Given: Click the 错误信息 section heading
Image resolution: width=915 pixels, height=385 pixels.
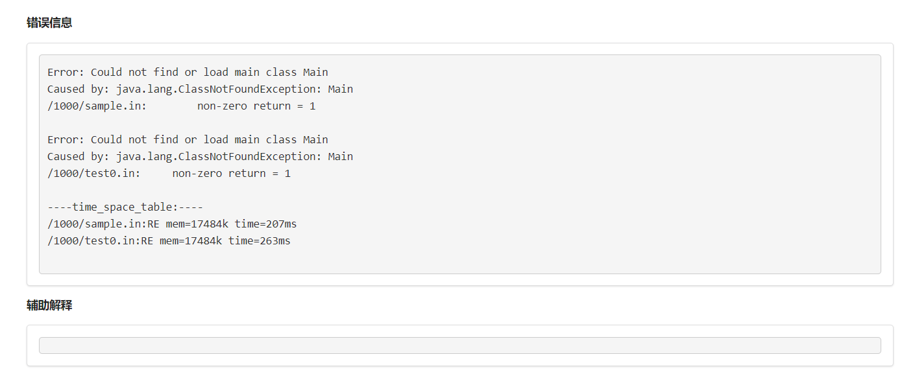Looking at the screenshot, I should pyautogui.click(x=48, y=23).
